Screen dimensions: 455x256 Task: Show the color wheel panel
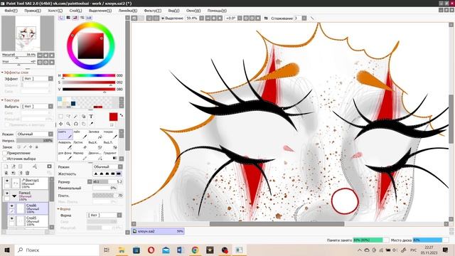click(x=61, y=18)
